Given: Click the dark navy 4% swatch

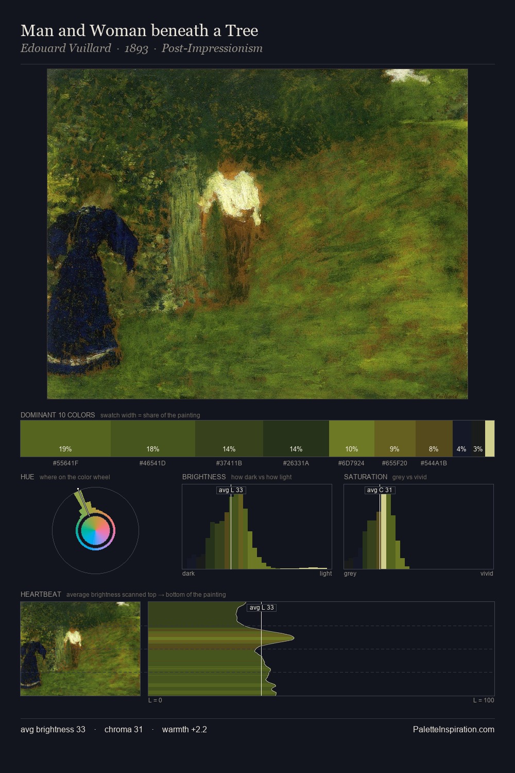Looking at the screenshot, I should tap(462, 439).
